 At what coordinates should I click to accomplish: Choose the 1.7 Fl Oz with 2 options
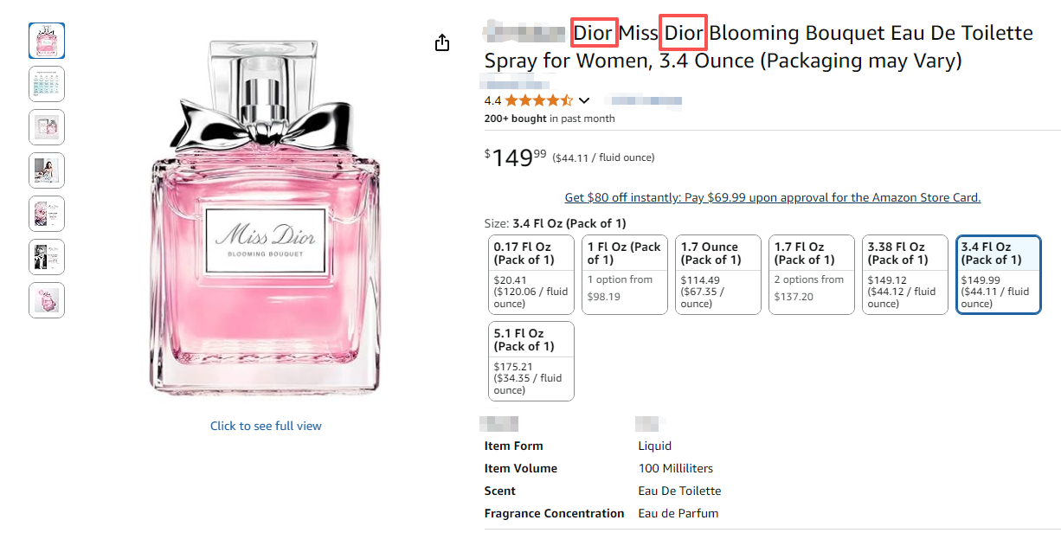(812, 274)
